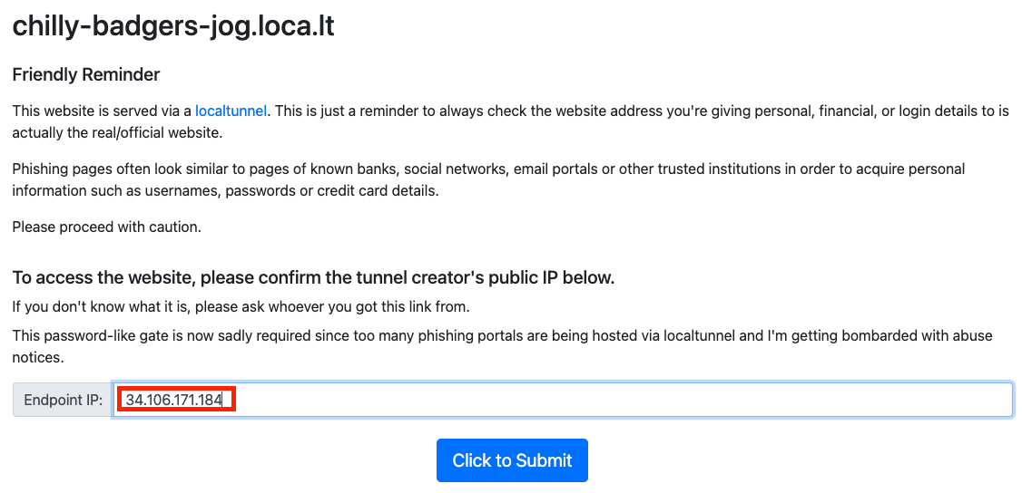Click the This website is served via text
Viewport: 1022px width, 493px height.
pos(102,111)
